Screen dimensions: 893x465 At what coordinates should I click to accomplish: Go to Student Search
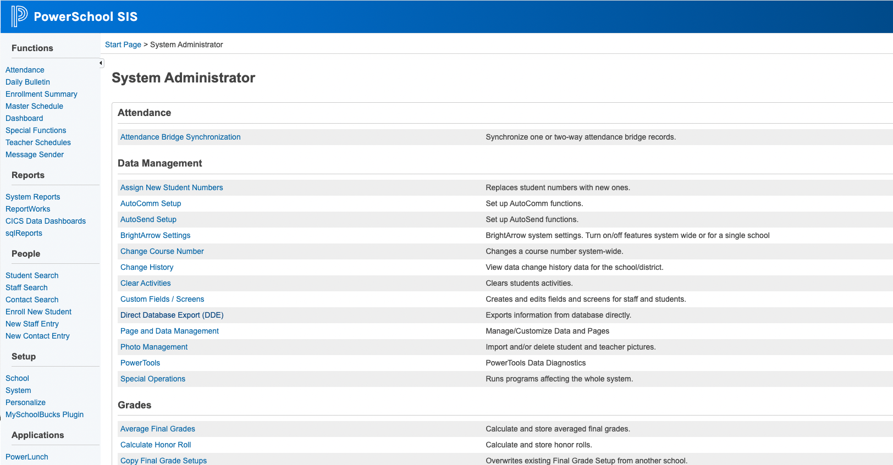32,275
